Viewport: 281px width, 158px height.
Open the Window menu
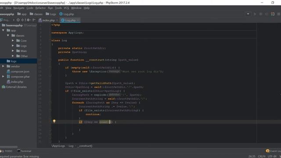coord(76,8)
